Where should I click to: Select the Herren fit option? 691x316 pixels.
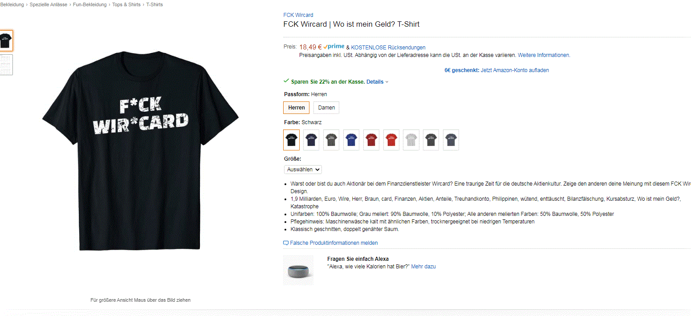297,108
